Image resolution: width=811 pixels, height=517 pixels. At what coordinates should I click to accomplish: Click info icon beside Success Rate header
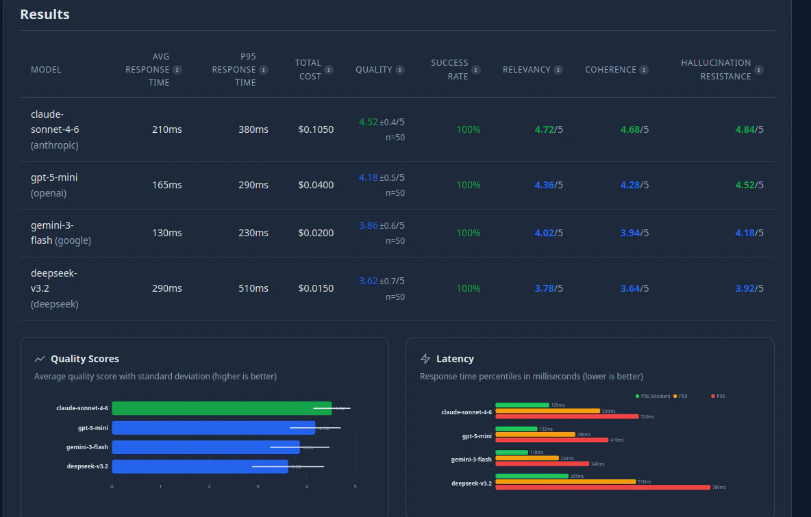pyautogui.click(x=476, y=70)
